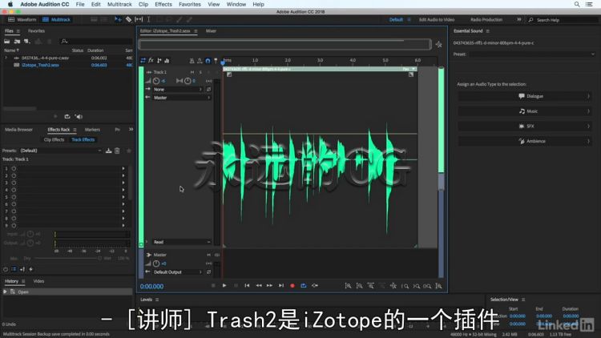Click the Play button in transport

pyautogui.click(x=224, y=285)
